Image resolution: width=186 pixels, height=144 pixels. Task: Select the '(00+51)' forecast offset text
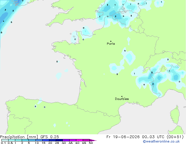point(175,137)
